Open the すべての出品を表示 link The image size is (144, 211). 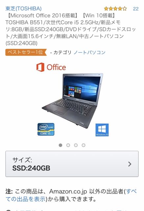pos(71,195)
